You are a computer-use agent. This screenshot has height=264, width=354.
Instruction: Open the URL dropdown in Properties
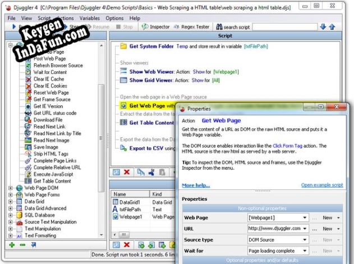(x=305, y=229)
